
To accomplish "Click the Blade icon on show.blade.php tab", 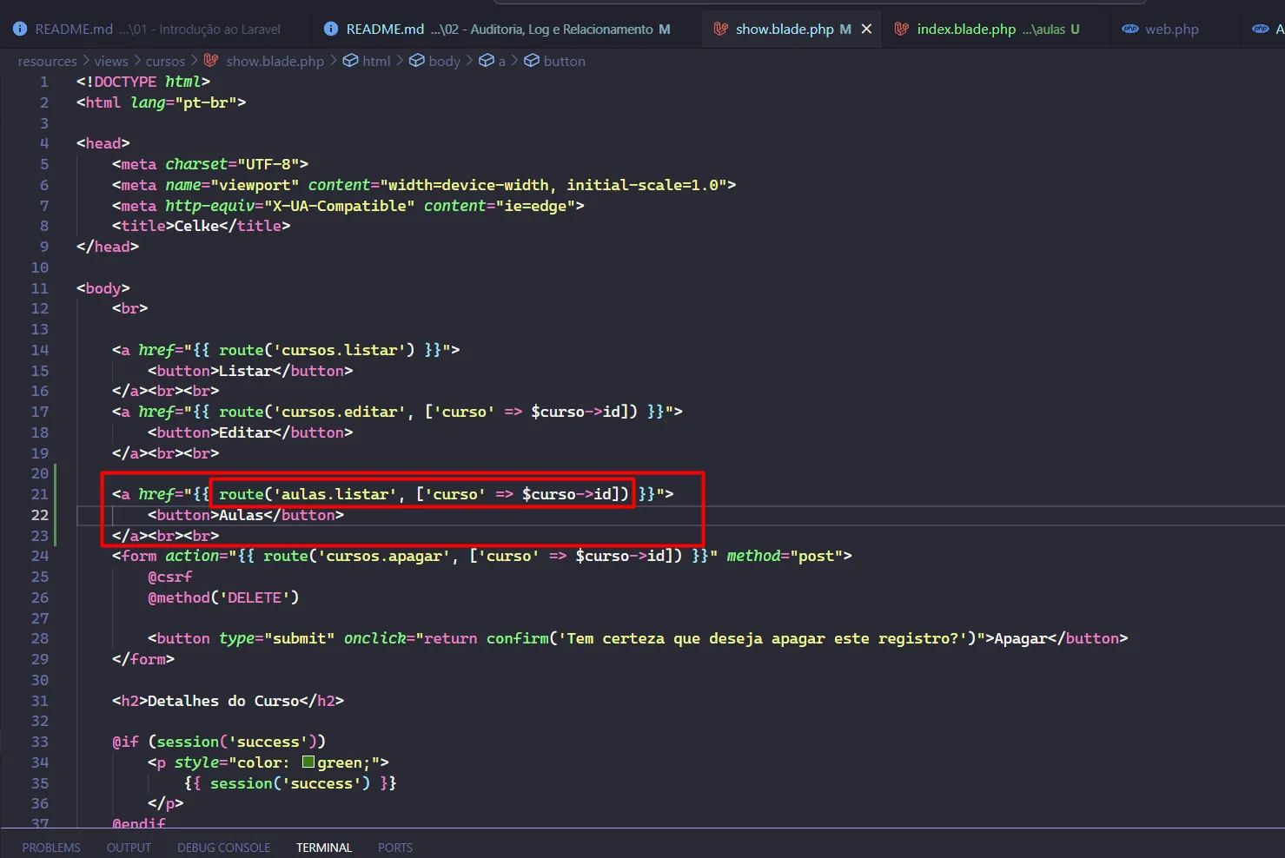I will [x=720, y=29].
